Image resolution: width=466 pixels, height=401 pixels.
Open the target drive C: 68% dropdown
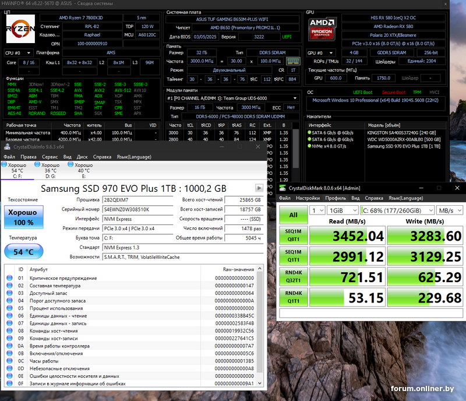[x=397, y=210]
